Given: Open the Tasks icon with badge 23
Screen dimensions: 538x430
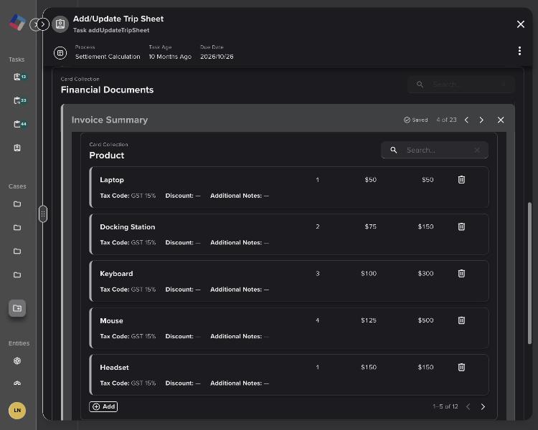Looking at the screenshot, I should (19, 100).
